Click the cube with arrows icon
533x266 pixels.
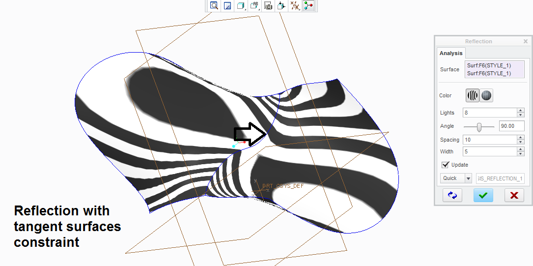(281, 5)
